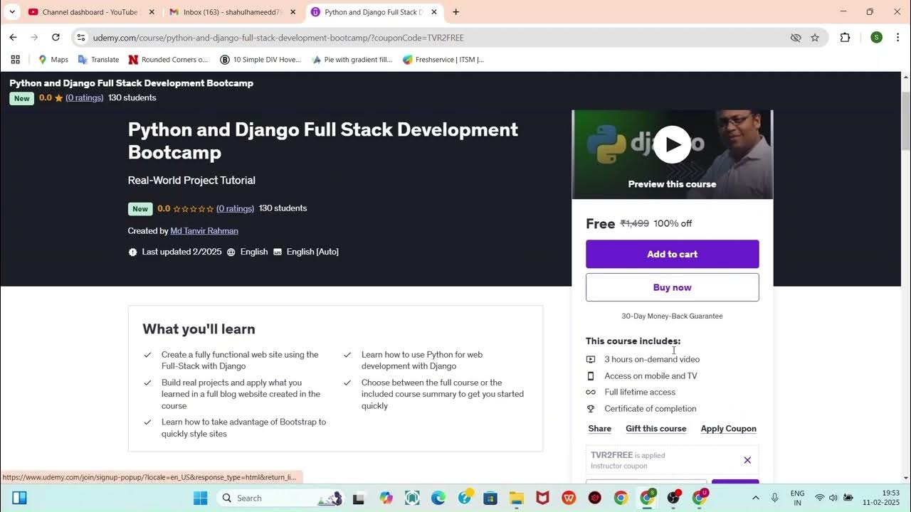The height and width of the screenshot is (512, 911).
Task: Click the Buy now button
Action: [x=672, y=287]
